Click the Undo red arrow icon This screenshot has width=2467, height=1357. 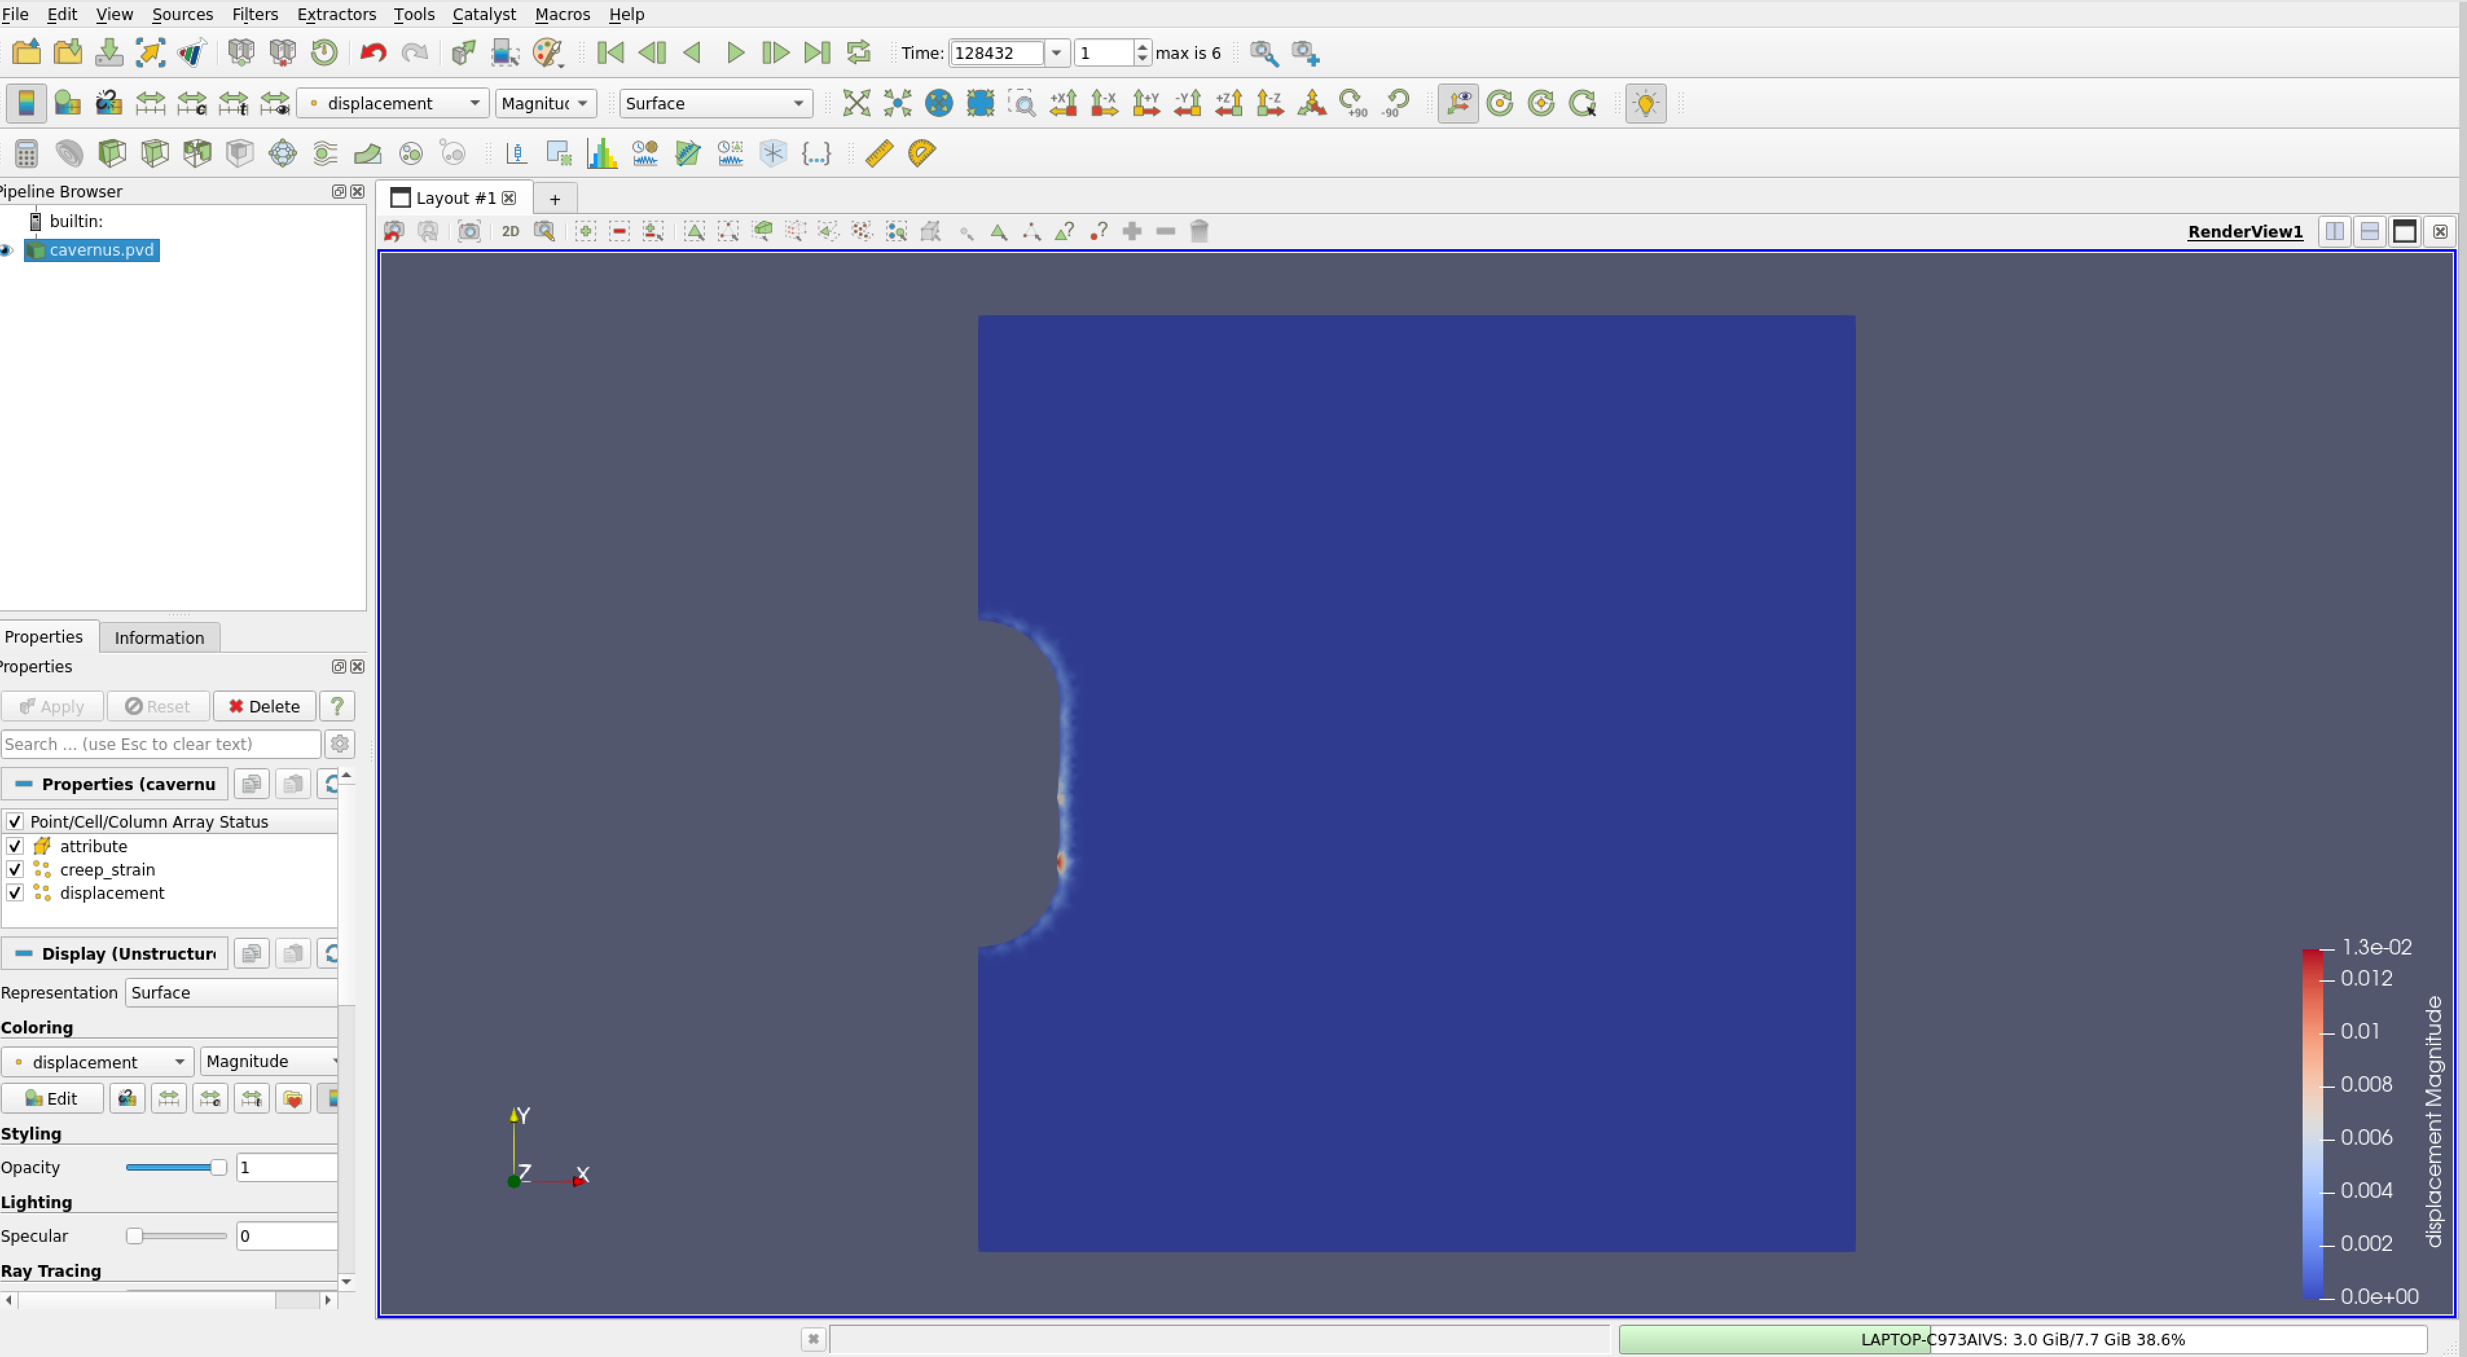pyautogui.click(x=372, y=52)
